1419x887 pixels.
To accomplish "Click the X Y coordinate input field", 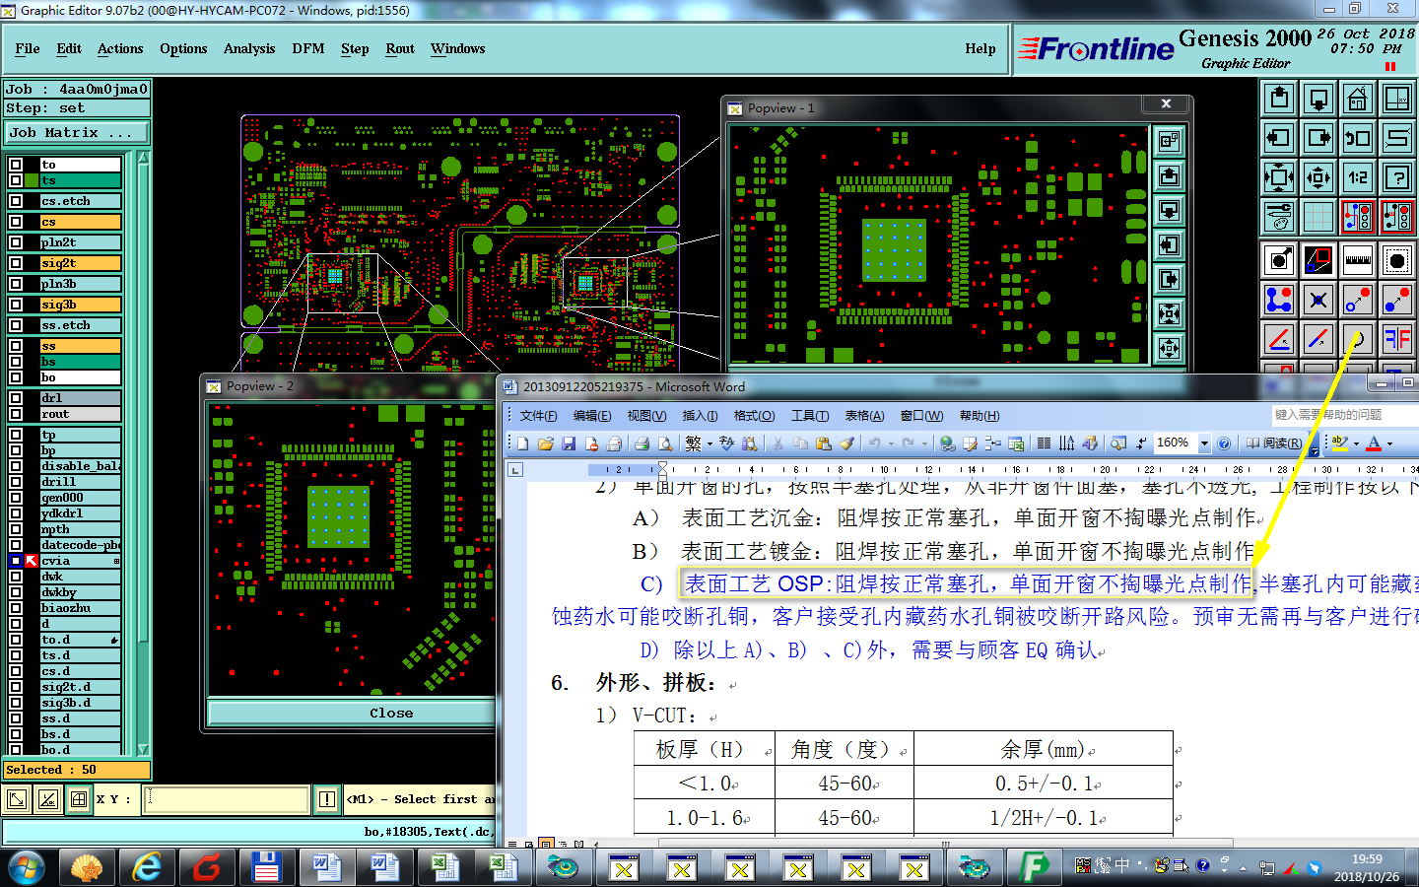I will (227, 799).
